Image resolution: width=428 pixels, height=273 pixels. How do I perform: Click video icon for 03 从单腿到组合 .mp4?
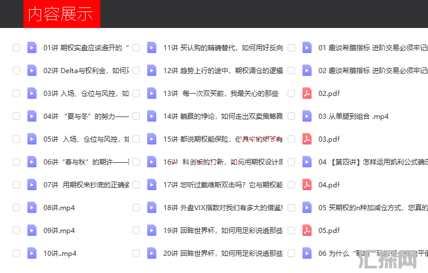click(x=307, y=117)
